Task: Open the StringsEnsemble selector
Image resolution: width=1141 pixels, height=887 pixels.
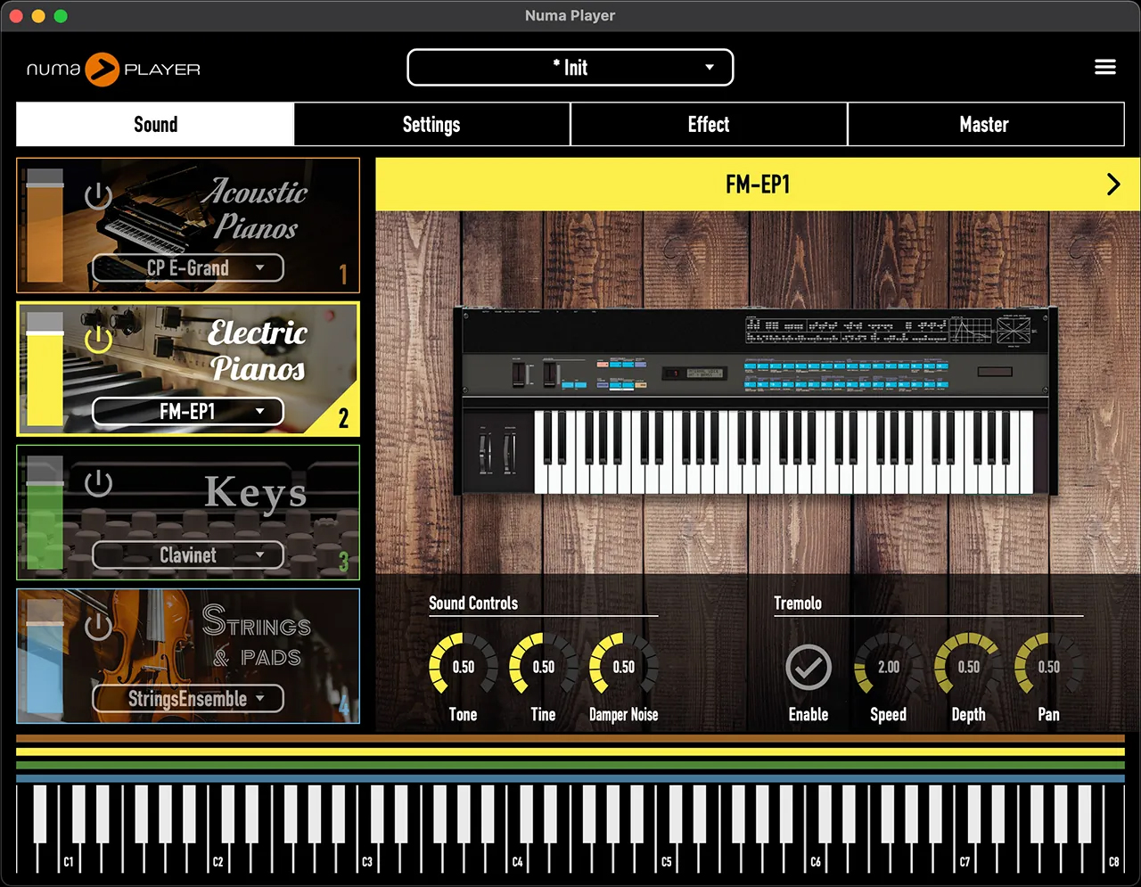Action: [x=187, y=699]
